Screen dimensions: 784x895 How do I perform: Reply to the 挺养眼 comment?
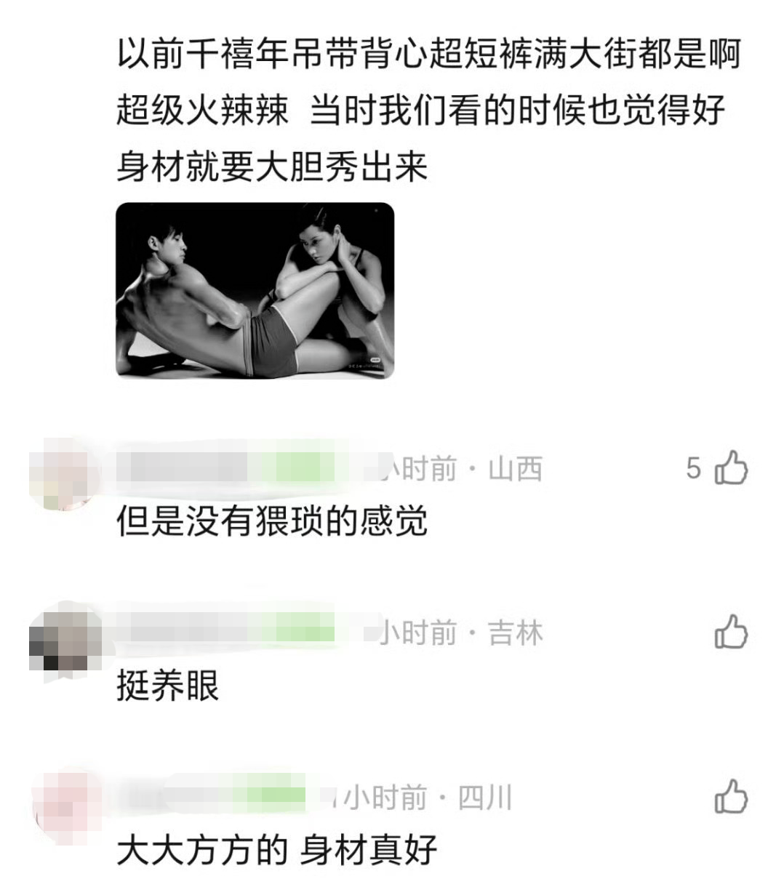(168, 686)
